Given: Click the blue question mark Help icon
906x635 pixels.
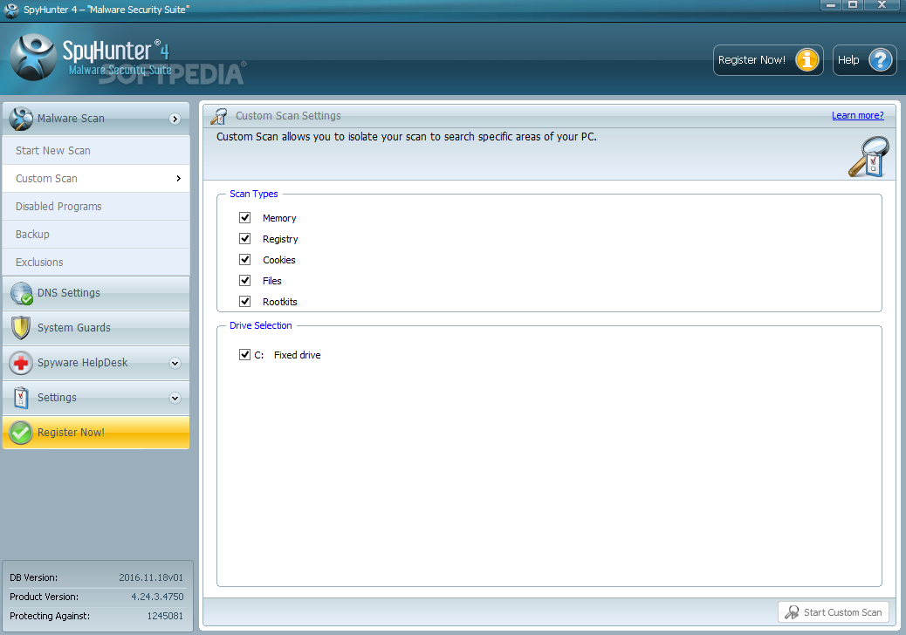Looking at the screenshot, I should pos(881,60).
